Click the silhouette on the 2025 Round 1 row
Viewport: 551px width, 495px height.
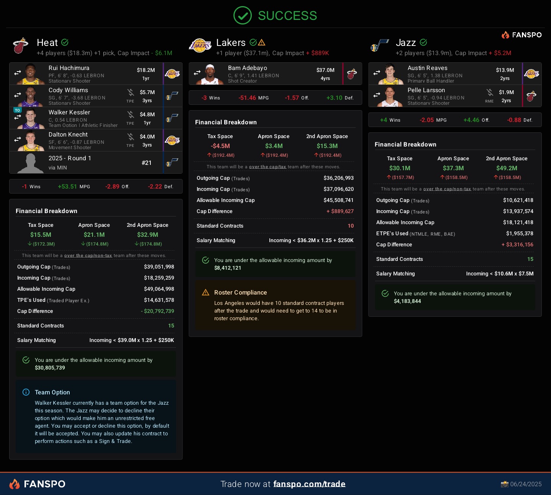(30, 163)
